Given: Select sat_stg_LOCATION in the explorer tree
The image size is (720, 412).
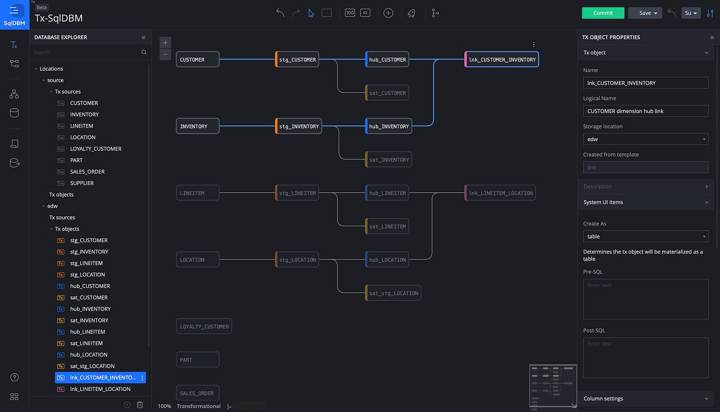Looking at the screenshot, I should (92, 366).
